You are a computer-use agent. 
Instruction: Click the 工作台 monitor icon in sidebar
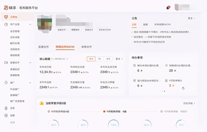coord(6,17)
